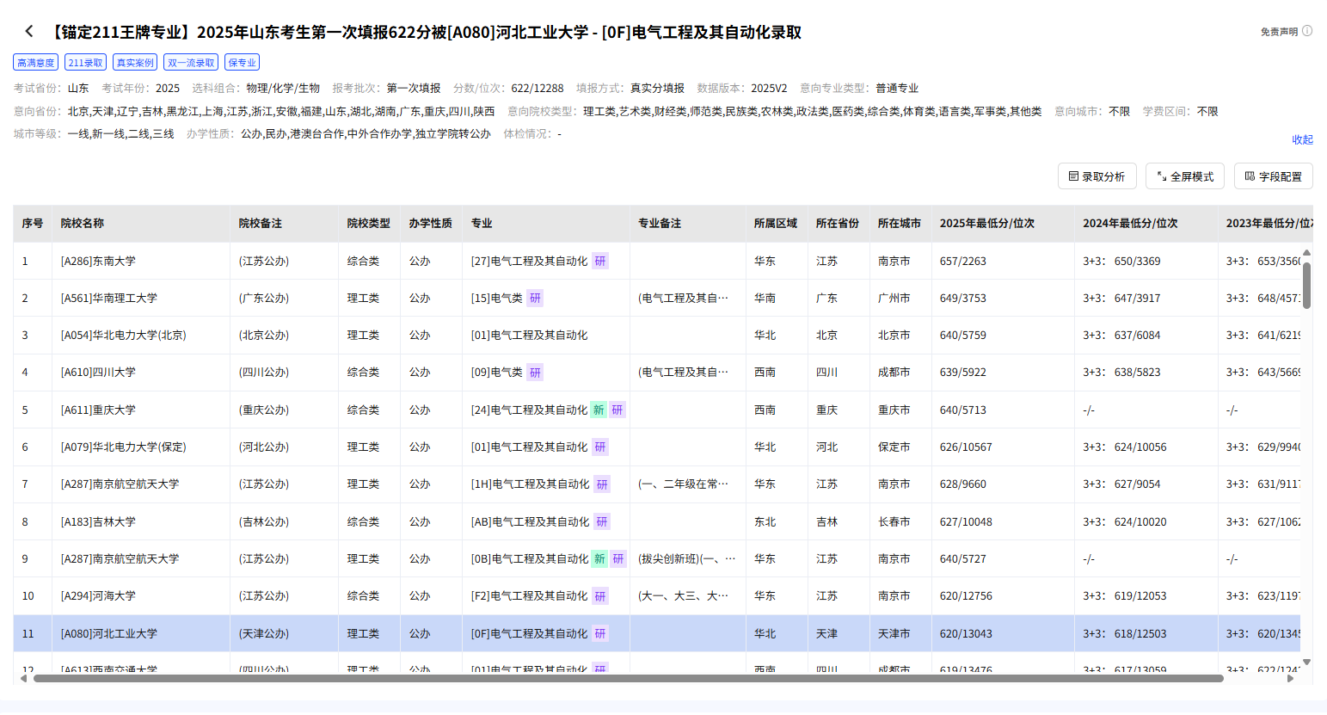The height and width of the screenshot is (715, 1327).
Task: Toggle the 高满意度 tag
Action: pos(34,62)
